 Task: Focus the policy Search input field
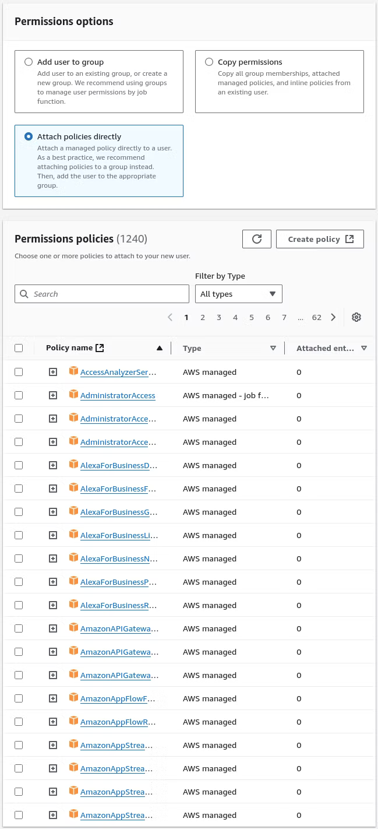pyautogui.click(x=102, y=294)
